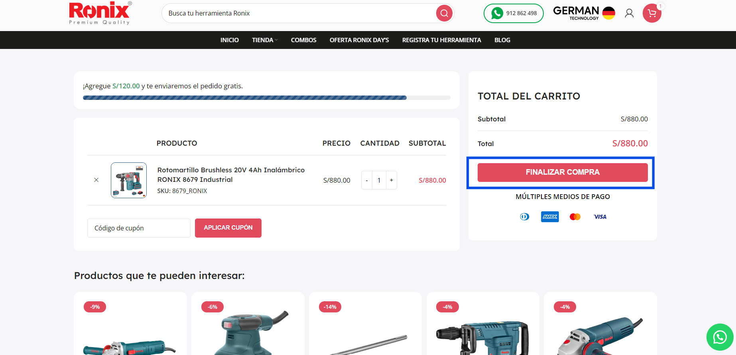Click the red S/880.00 Total amount
The image size is (736, 355).
pos(630,144)
